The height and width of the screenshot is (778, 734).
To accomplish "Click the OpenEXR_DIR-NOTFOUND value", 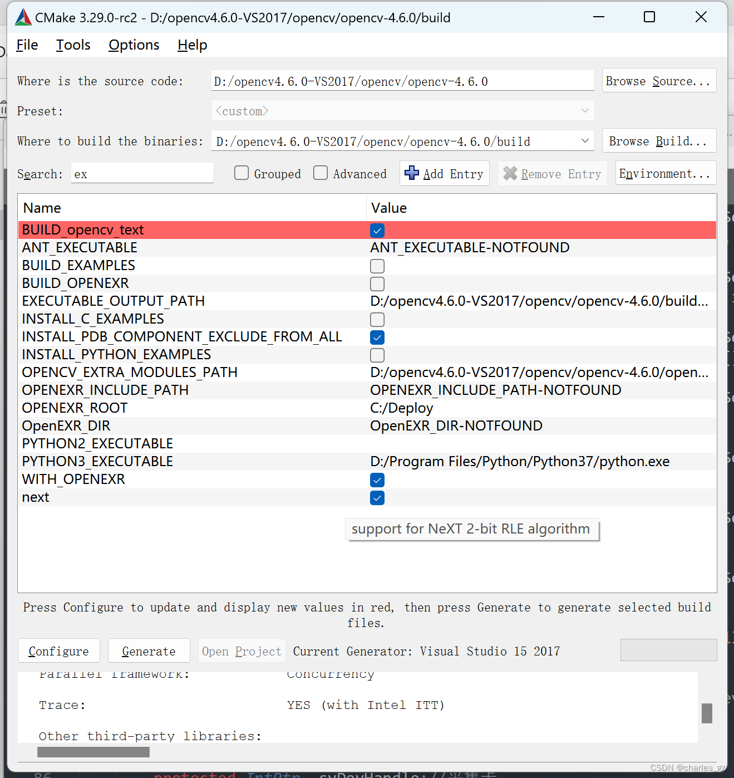I will (456, 426).
